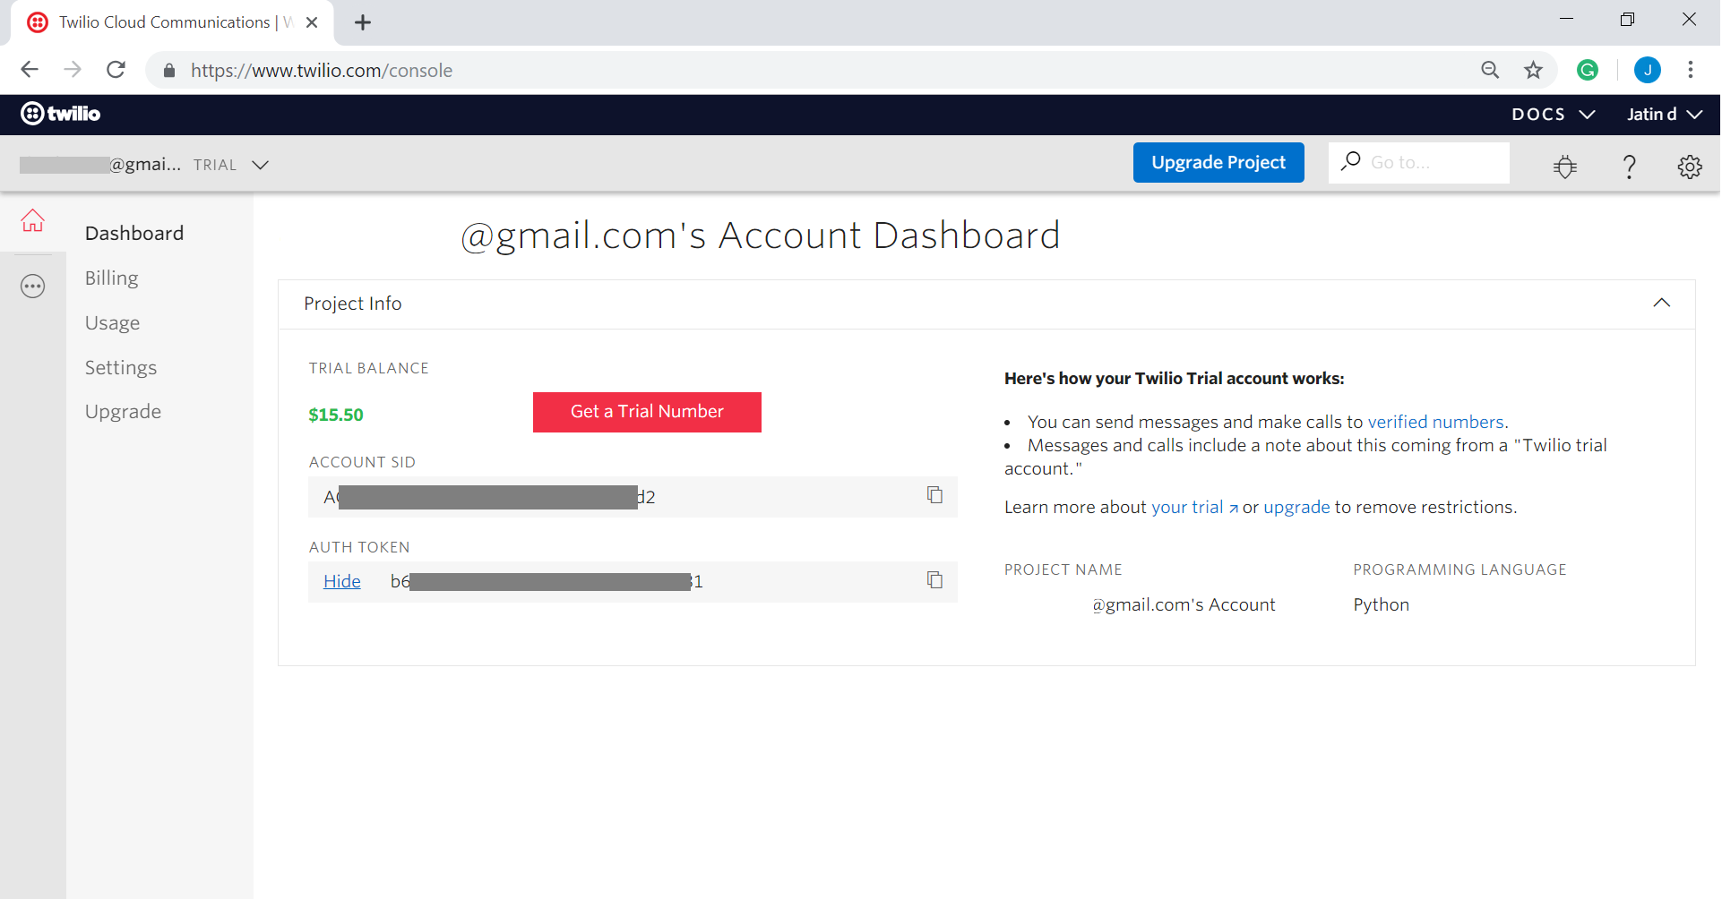
Task: Open the Chrome three-dot menu
Action: pos(1691,70)
